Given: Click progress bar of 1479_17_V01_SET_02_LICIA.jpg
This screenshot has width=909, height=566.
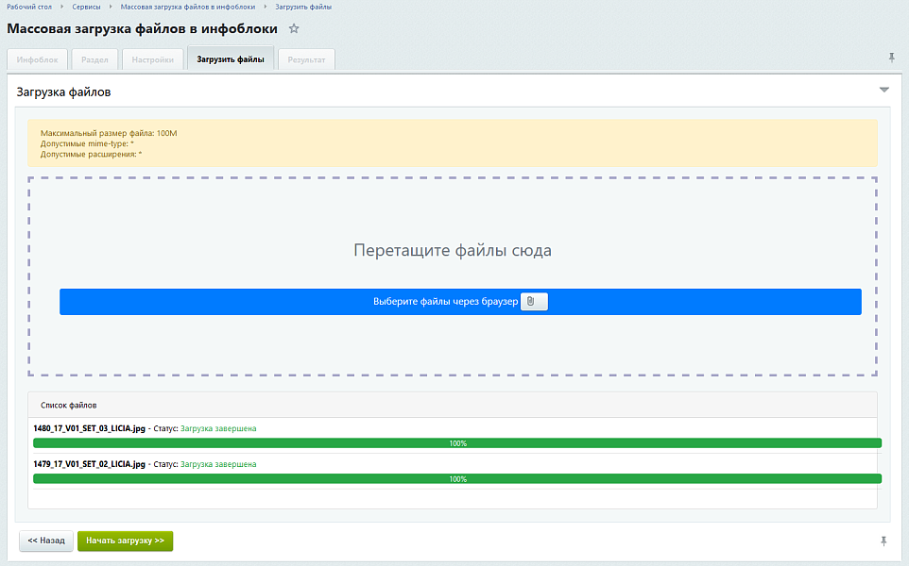Looking at the screenshot, I should click(457, 478).
